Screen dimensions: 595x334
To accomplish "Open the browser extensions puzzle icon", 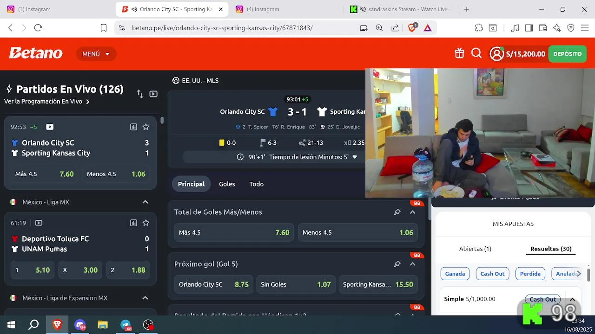I will [479, 28].
